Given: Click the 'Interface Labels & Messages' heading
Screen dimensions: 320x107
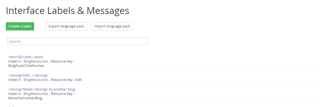Looking at the screenshot, I should [x=68, y=11].
